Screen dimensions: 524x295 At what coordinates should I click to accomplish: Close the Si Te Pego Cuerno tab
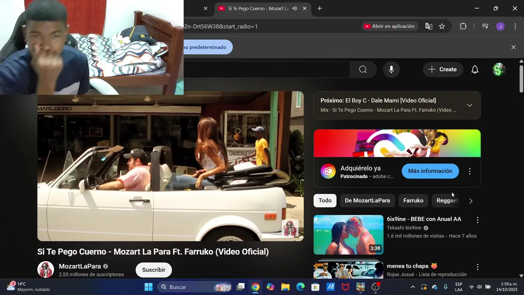tap(304, 8)
